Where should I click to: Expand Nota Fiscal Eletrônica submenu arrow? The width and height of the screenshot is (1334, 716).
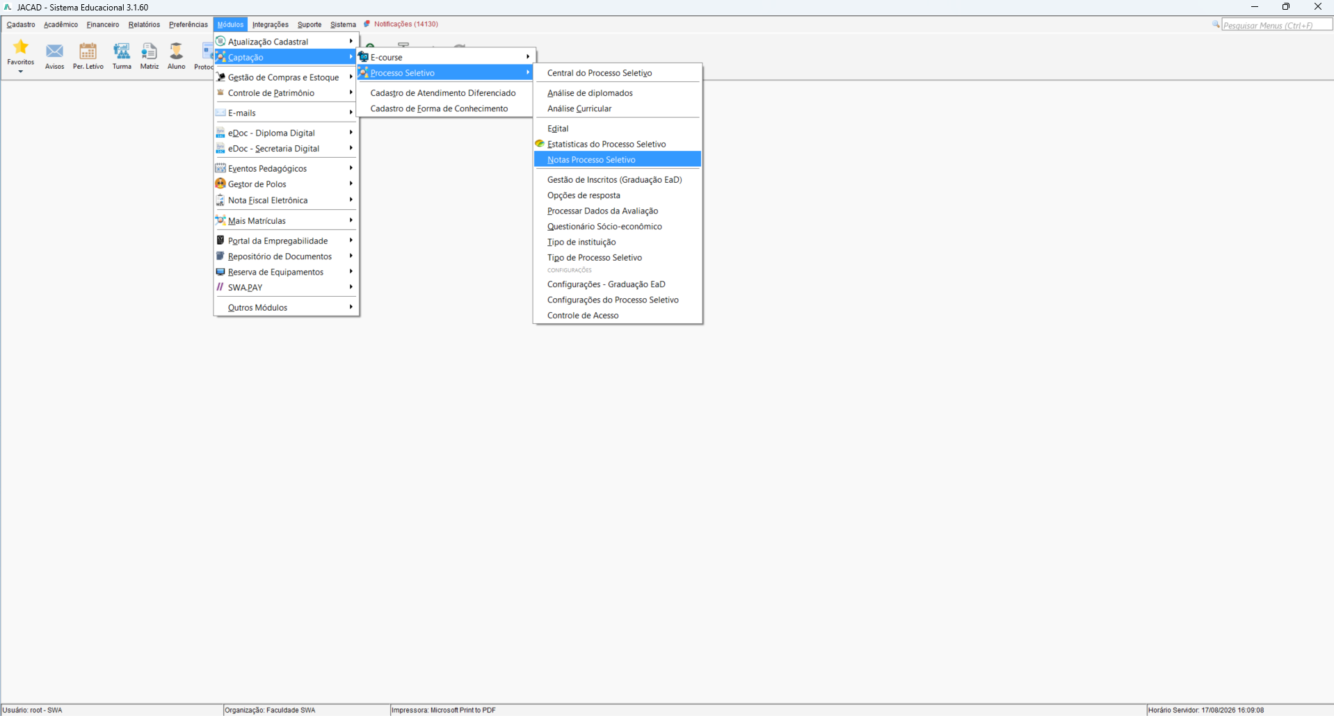click(x=351, y=200)
